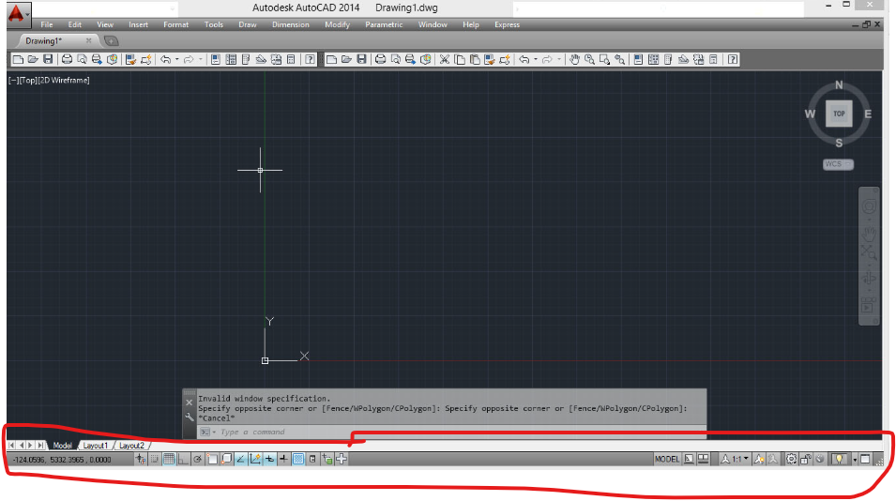Click coordinates readout in status bar
The image size is (896, 501).
pyautogui.click(x=62, y=460)
